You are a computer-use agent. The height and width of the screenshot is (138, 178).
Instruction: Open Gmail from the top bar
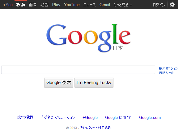point(105,5)
